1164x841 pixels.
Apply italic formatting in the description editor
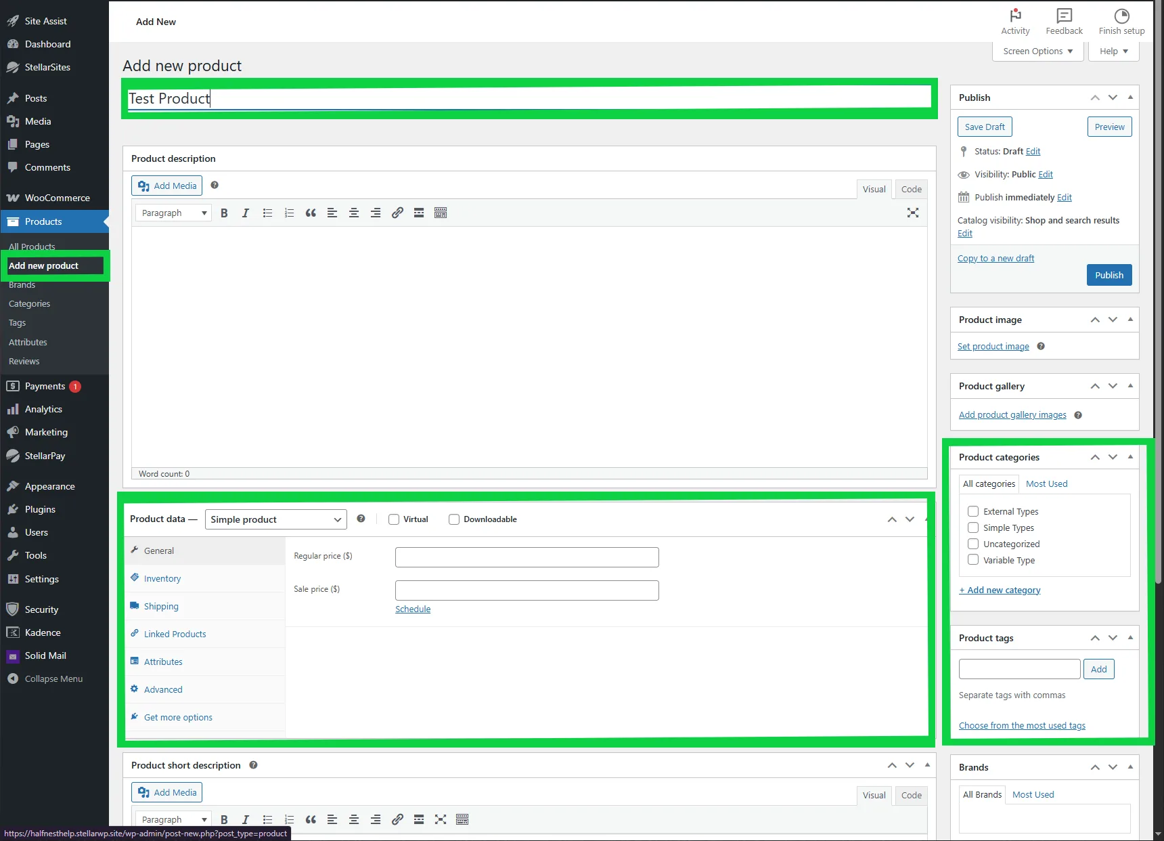coord(245,213)
